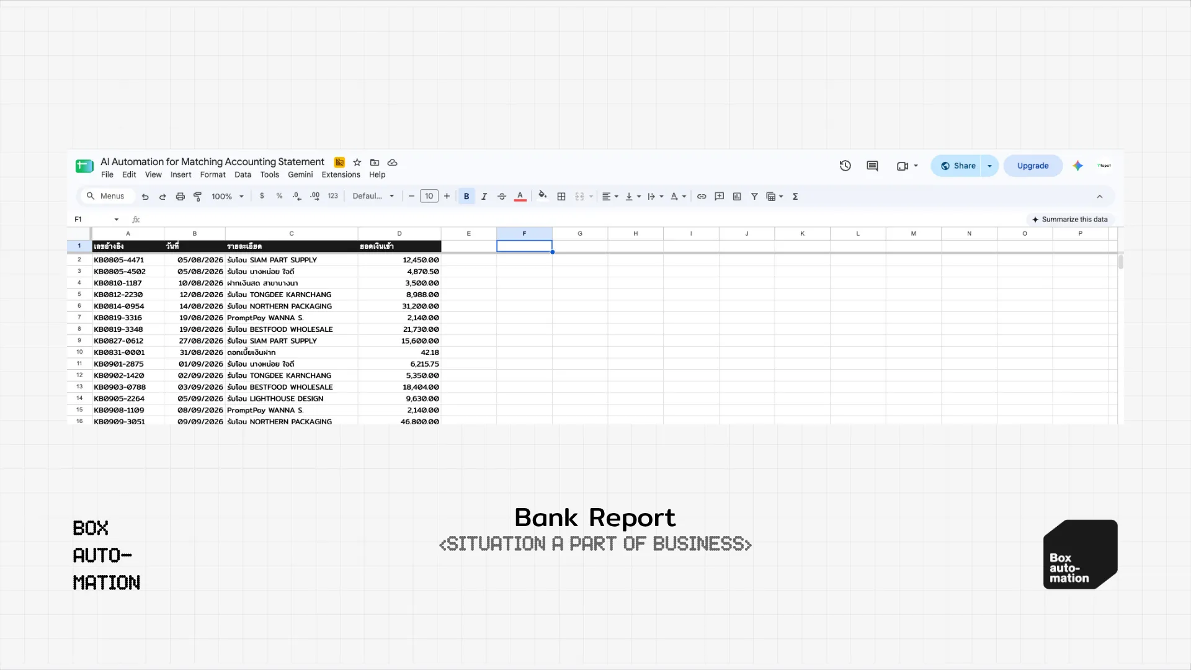Open the Extensions menu
The image size is (1191, 670).
[x=341, y=175]
